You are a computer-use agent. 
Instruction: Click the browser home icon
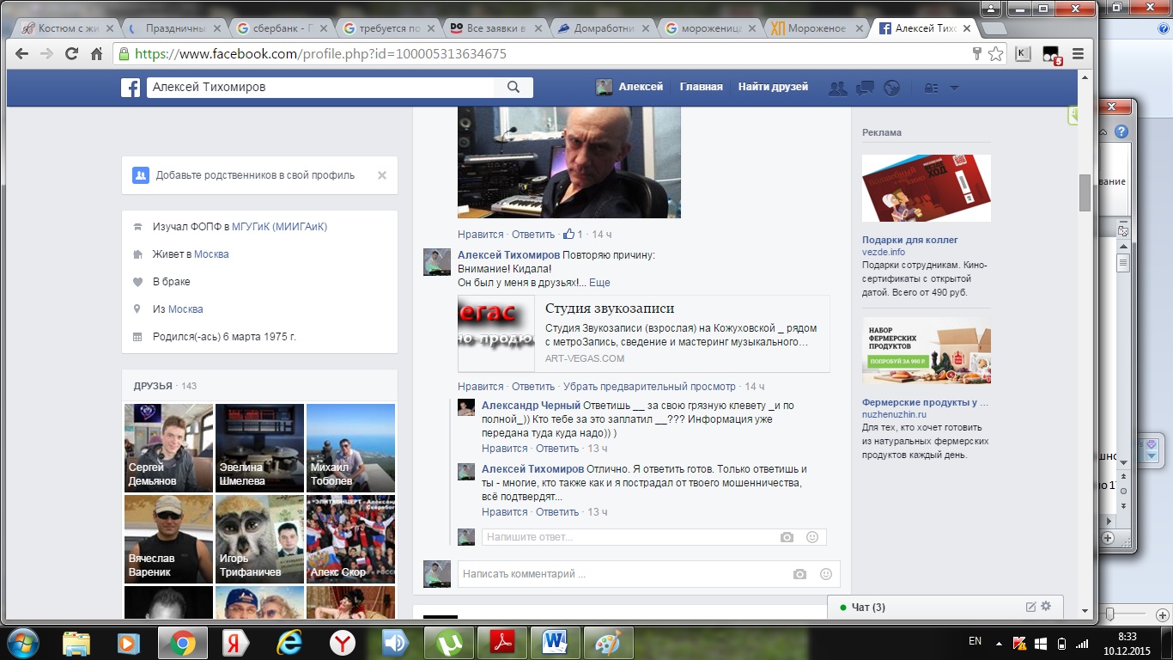(96, 53)
